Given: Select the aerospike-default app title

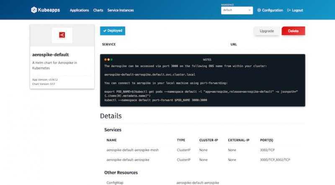Looking at the screenshot, I should pos(50,55).
